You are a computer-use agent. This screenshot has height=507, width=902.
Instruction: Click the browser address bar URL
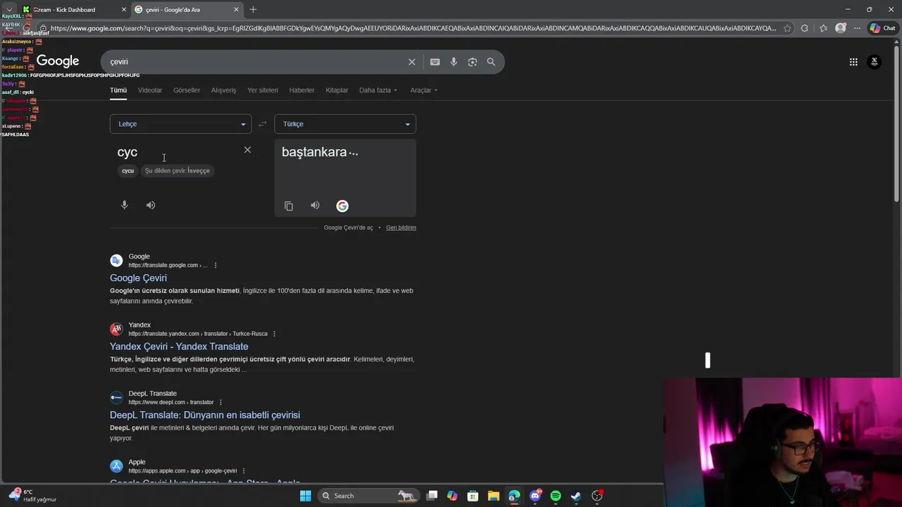(x=413, y=28)
